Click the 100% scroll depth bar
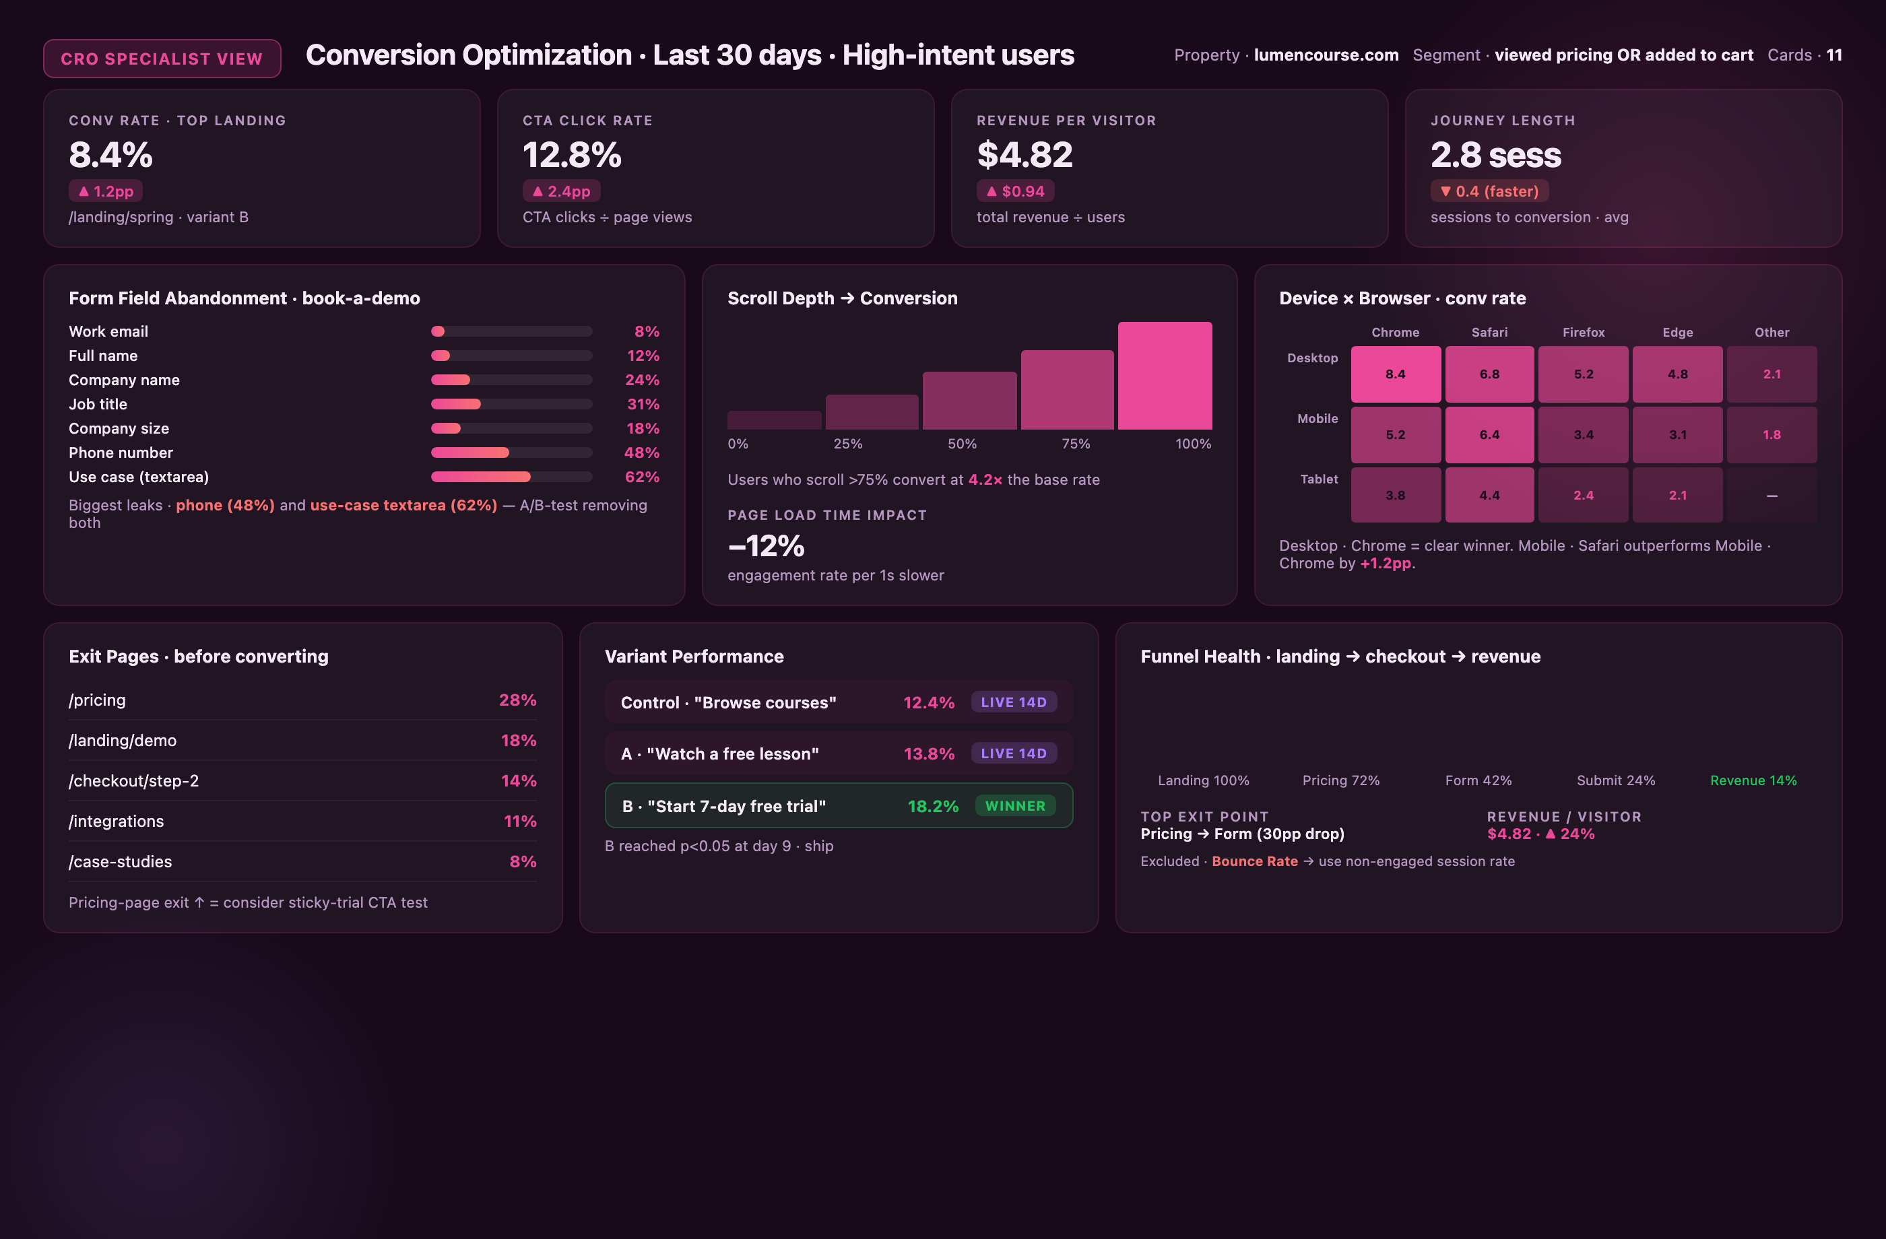This screenshot has height=1239, width=1886. tap(1165, 376)
